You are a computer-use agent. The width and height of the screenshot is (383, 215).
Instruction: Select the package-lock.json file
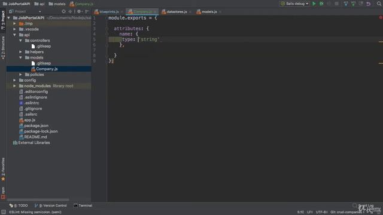(x=38, y=131)
